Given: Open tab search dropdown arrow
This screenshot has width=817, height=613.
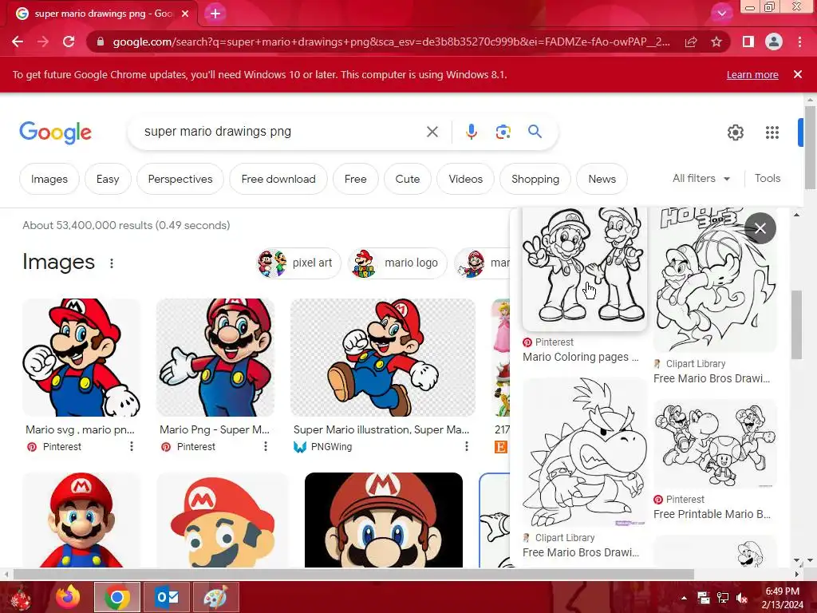Looking at the screenshot, I should pos(721,14).
